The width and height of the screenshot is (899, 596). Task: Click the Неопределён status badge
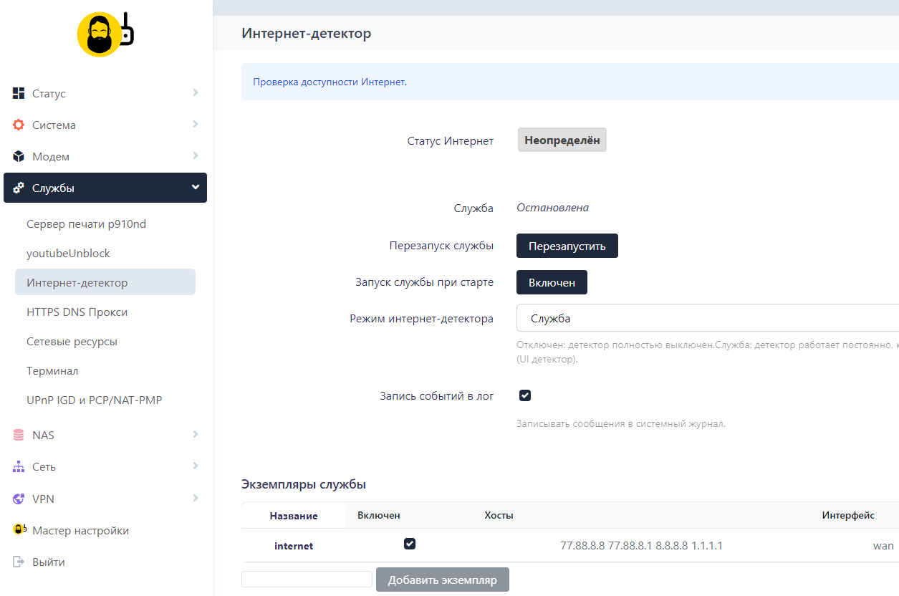click(x=562, y=140)
